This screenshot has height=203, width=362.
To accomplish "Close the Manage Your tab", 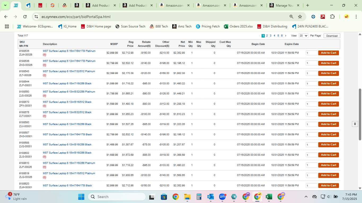I will pyautogui.click(x=298, y=5).
